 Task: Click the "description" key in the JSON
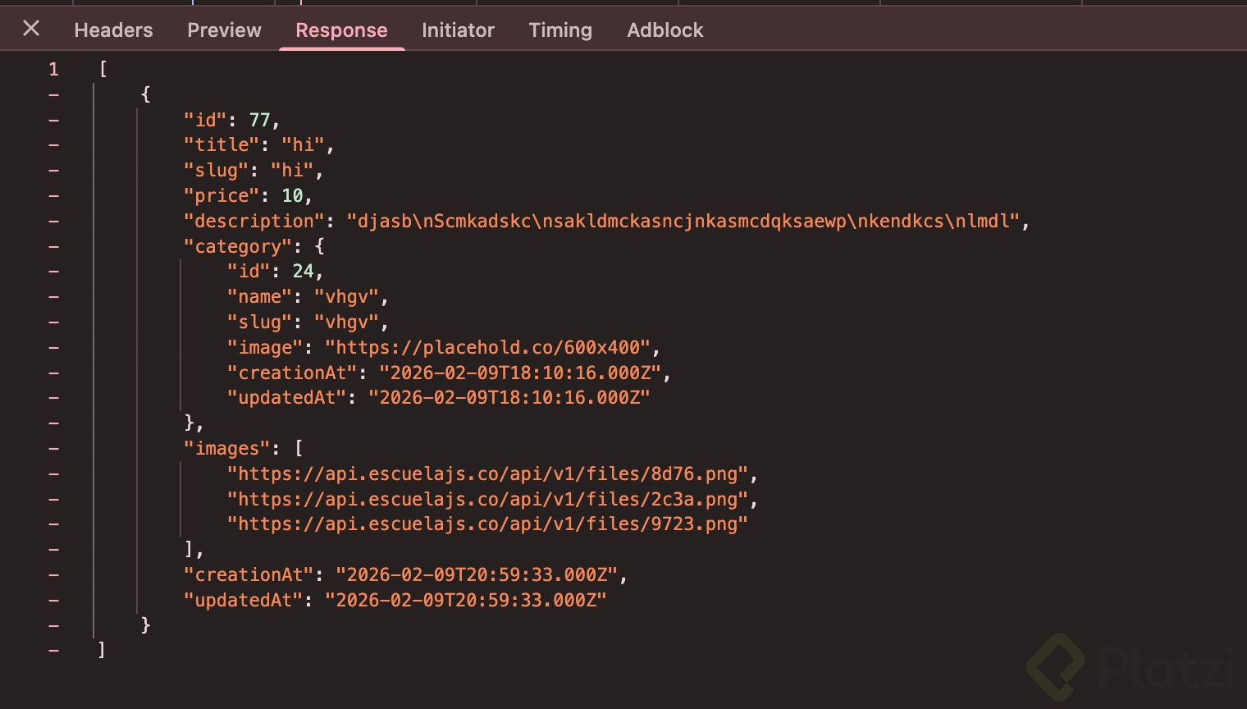pyautogui.click(x=254, y=221)
